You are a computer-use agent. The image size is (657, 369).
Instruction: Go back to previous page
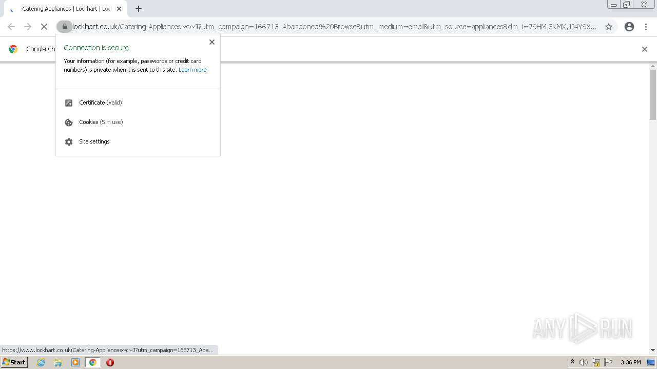tap(11, 27)
